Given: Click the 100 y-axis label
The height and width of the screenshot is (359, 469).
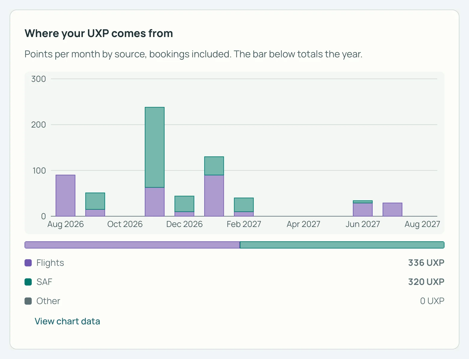Looking at the screenshot, I should pyautogui.click(x=39, y=171).
